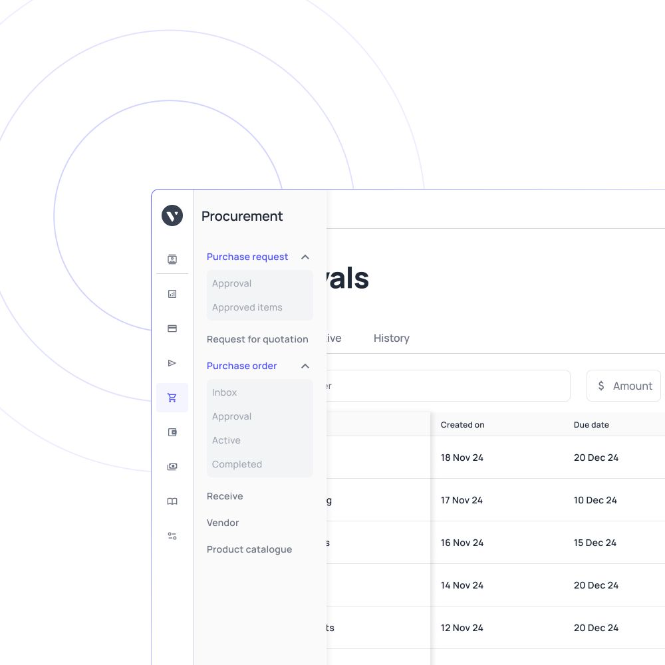Go to Product catalogue
The height and width of the screenshot is (665, 665).
249,549
